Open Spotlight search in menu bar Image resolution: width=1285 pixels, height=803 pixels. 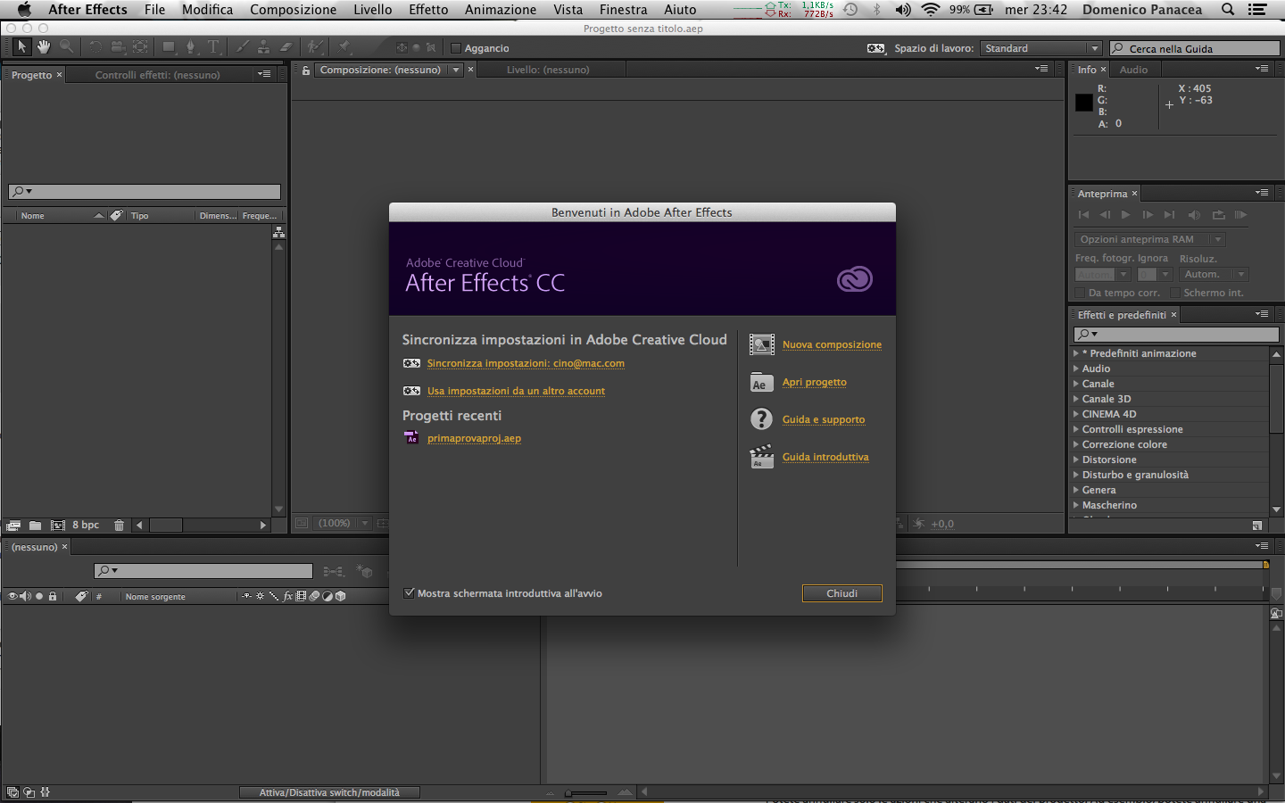(x=1228, y=10)
